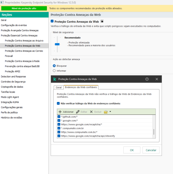
Task: Open Proteção Contra Ameaças ao Correio
Action: tap(24, 51)
